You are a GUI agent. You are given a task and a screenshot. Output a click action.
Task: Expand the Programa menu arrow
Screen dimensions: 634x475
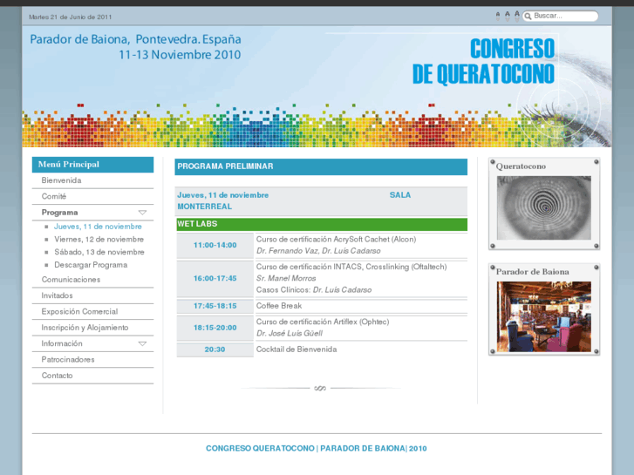coord(142,213)
